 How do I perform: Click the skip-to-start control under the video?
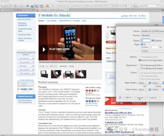pyautogui.click(x=43, y=66)
